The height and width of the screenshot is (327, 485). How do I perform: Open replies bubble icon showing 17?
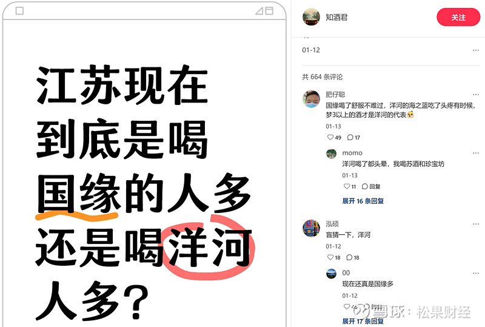tap(350, 137)
